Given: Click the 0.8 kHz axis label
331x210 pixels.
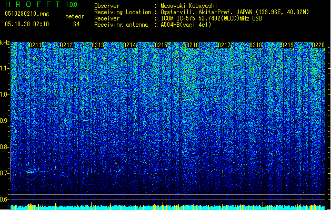Looking at the screenshot, I should coord(5,147).
